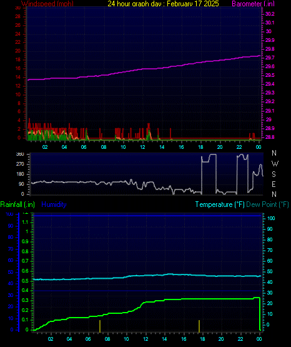
Task: Click the Temperature (°F) legend label
Action: [x=220, y=204]
